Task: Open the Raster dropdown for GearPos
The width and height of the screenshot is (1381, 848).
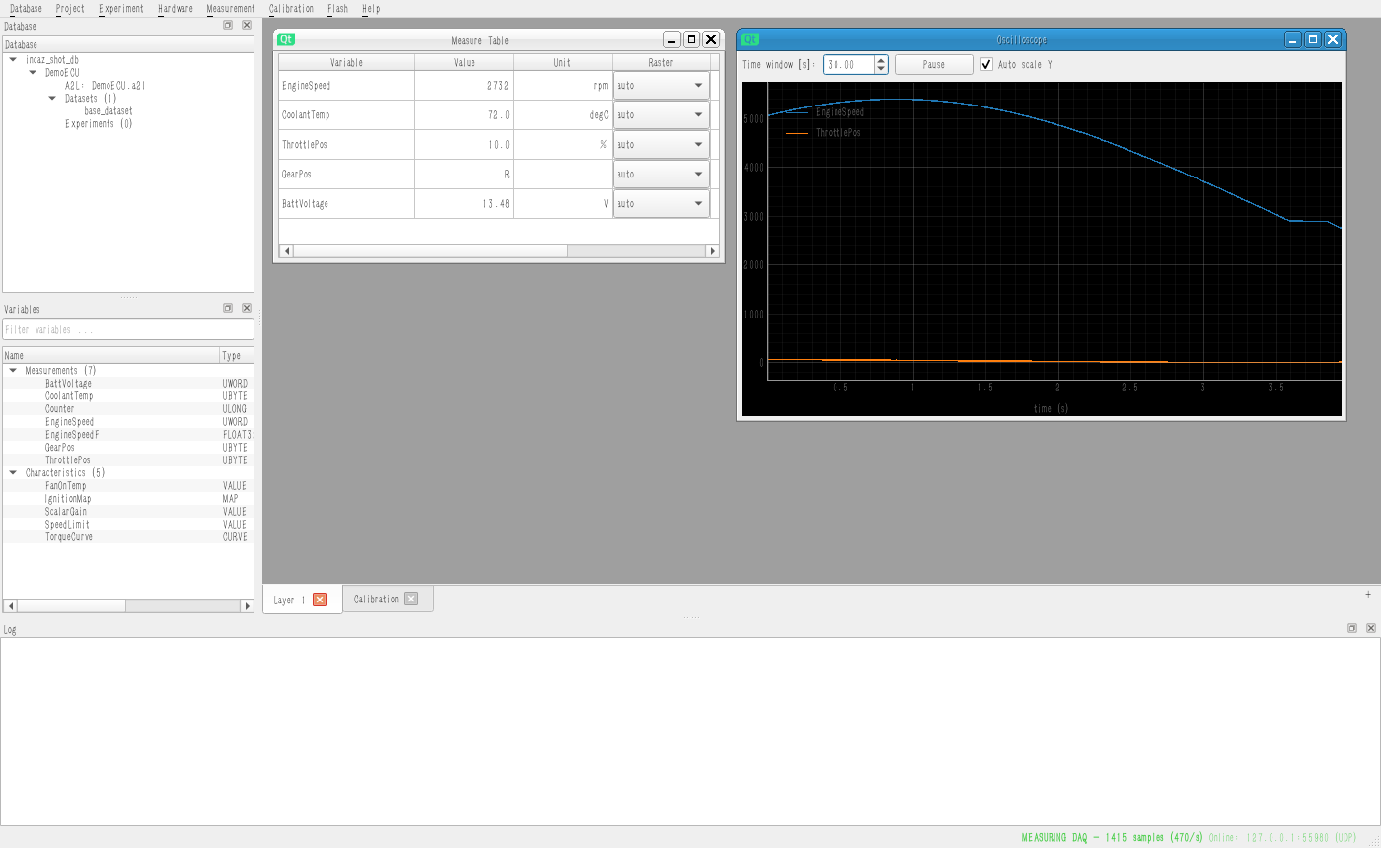Action: pyautogui.click(x=661, y=175)
